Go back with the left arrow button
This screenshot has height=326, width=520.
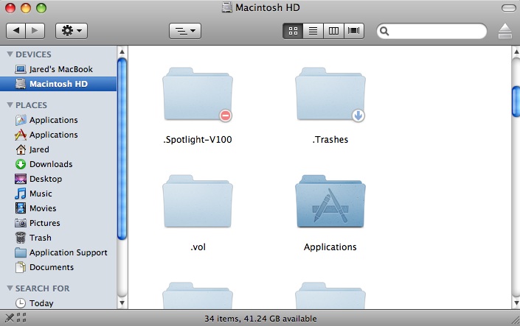tap(15, 31)
